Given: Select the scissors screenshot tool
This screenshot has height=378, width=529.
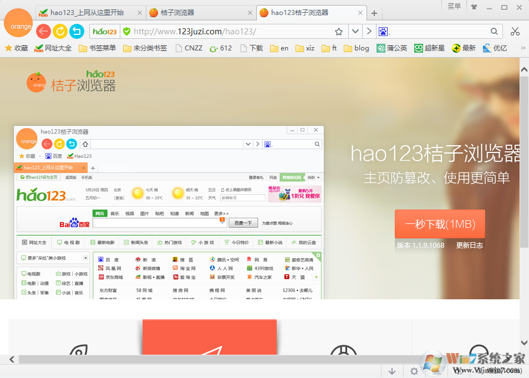Looking at the screenshot, I should (515, 32).
